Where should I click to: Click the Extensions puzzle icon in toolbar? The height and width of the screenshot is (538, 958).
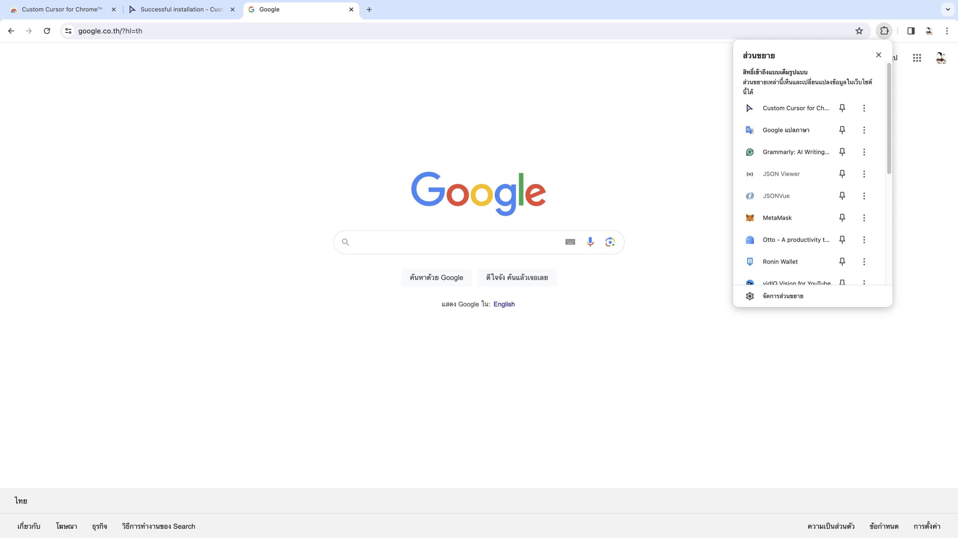(884, 31)
